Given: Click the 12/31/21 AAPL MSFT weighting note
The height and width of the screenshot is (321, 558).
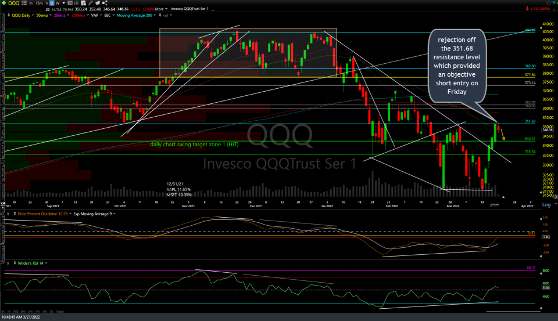Looking at the screenshot, I should [179, 189].
